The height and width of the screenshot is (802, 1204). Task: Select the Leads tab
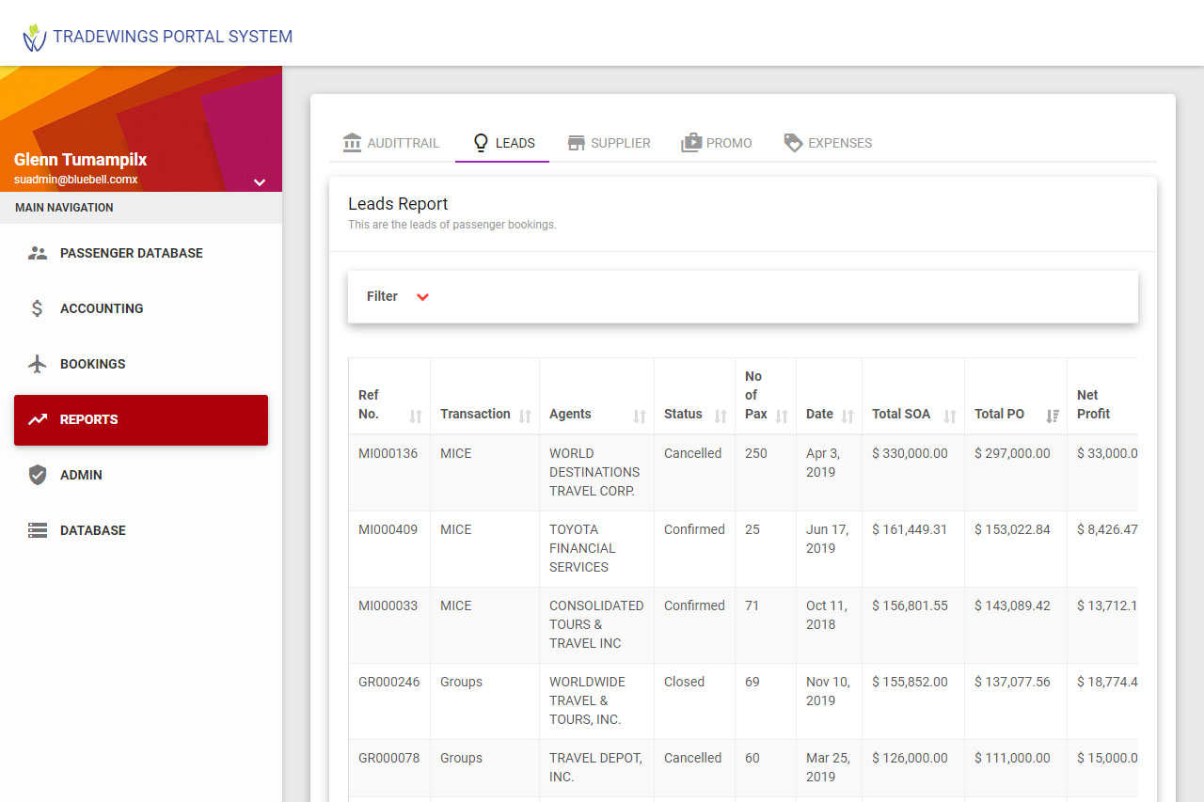point(502,143)
